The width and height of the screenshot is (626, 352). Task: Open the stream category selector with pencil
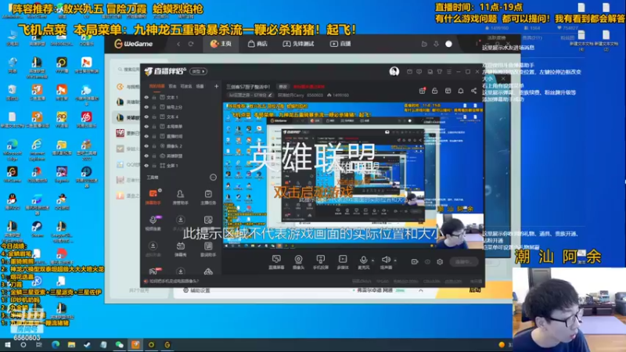pos(250,95)
